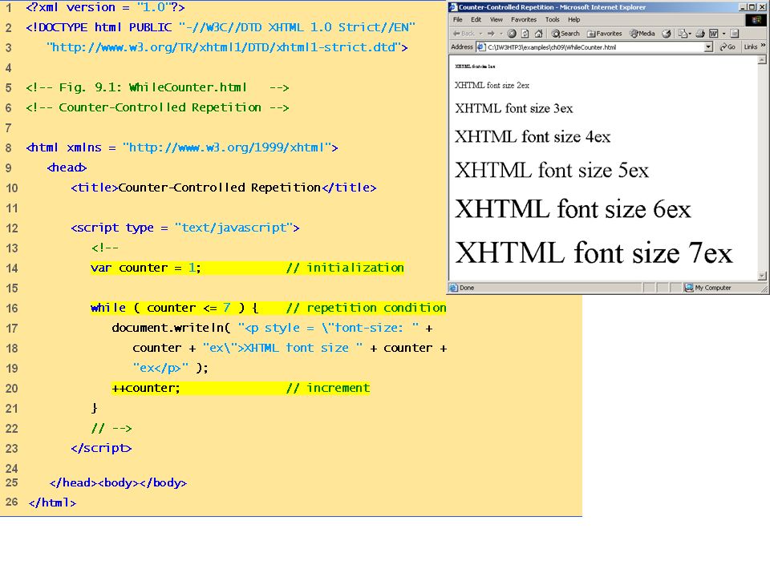
Task: Click the Forward arrow in the browser toolbar
Action: coord(491,34)
